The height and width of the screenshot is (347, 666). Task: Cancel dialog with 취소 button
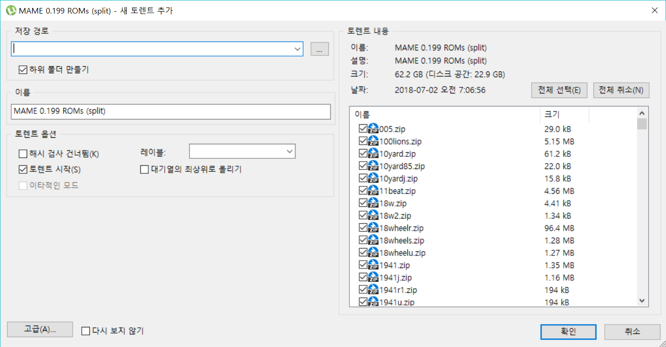[x=632, y=332]
